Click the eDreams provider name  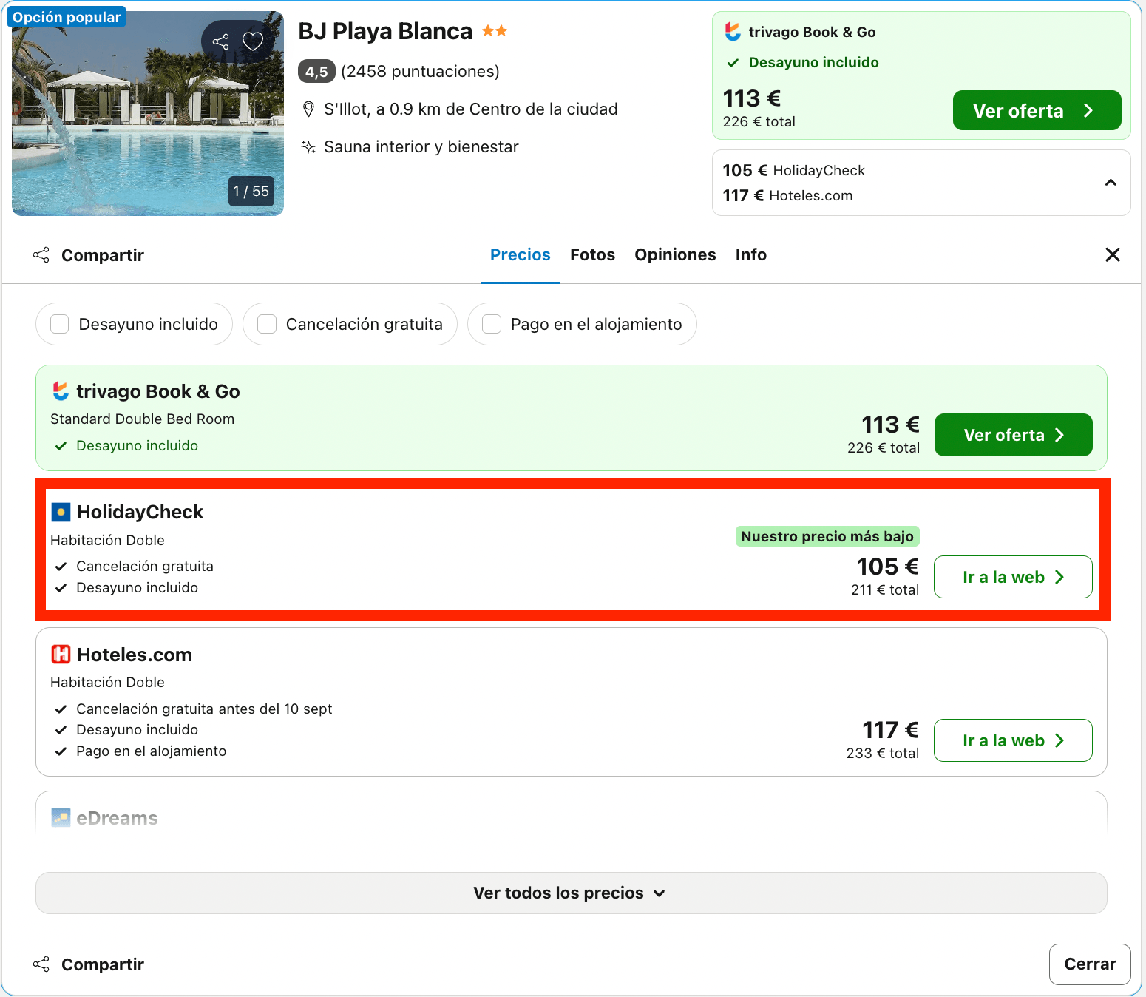tap(117, 818)
